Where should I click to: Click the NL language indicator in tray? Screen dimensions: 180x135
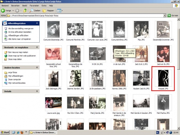pos(157,133)
